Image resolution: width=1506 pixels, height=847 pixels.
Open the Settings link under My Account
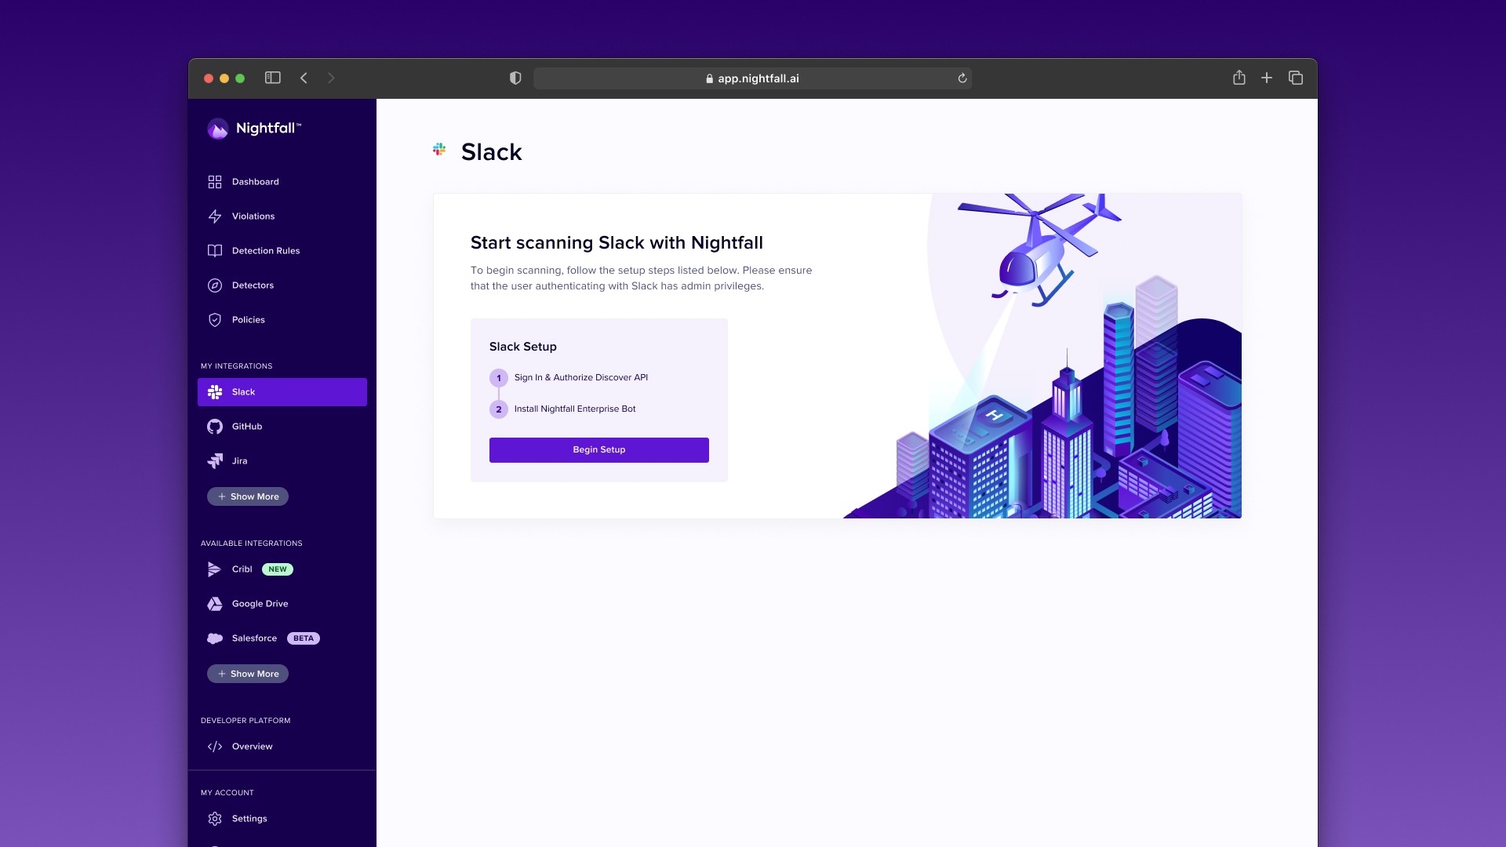(282, 819)
